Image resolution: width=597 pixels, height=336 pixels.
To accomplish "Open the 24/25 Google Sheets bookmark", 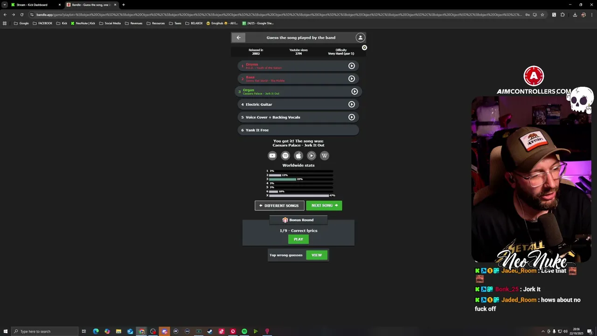I will point(258,23).
